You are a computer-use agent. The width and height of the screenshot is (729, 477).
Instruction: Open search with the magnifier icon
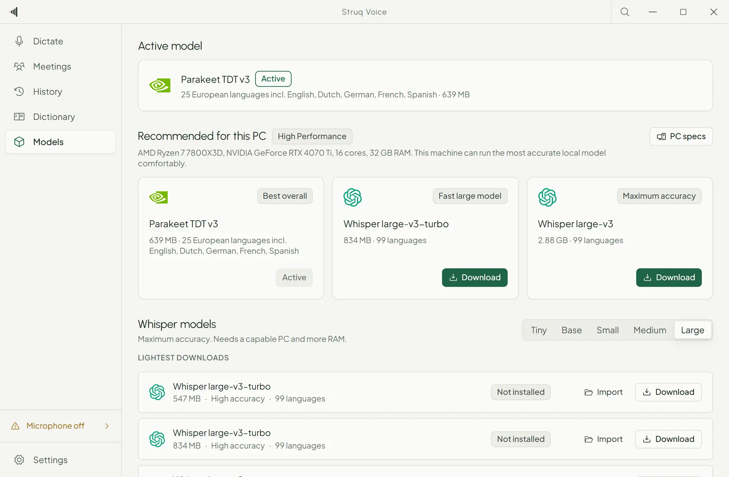[625, 12]
